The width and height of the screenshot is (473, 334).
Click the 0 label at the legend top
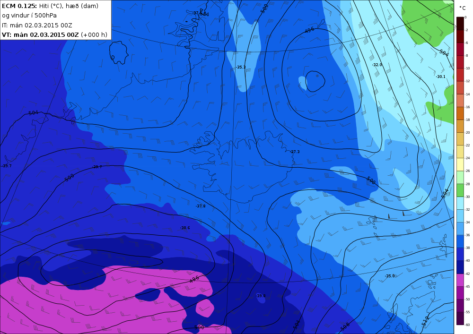[x=466, y=17]
